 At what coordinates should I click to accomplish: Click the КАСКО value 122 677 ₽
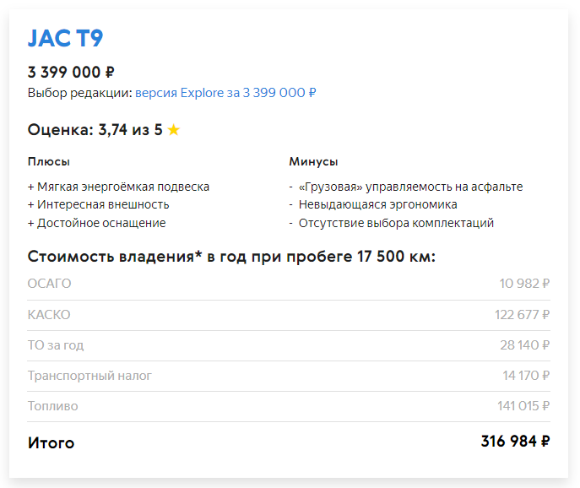tap(523, 314)
